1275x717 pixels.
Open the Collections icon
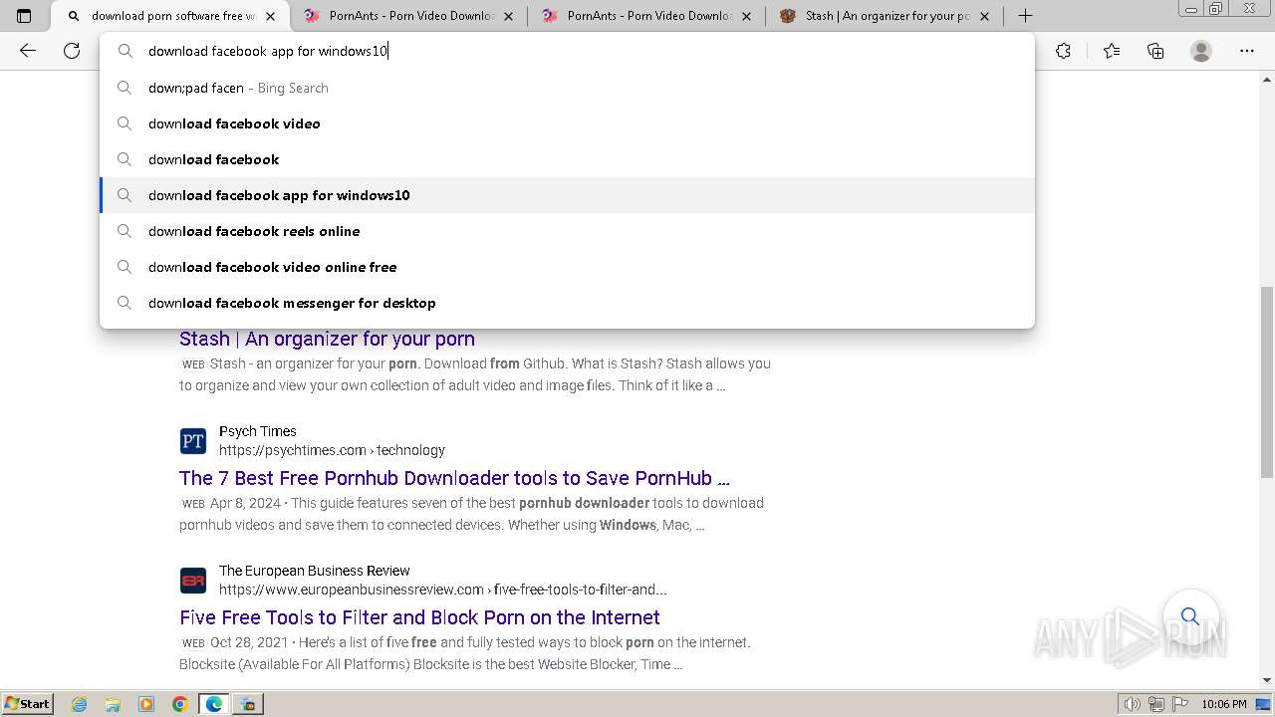click(1155, 51)
